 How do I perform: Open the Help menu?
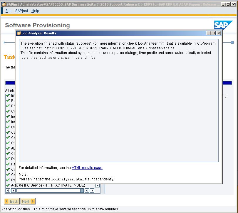35,11
